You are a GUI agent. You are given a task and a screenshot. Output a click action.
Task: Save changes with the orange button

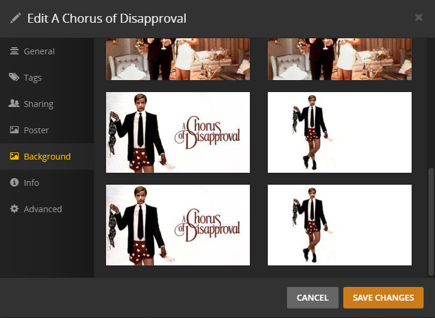pos(383,298)
